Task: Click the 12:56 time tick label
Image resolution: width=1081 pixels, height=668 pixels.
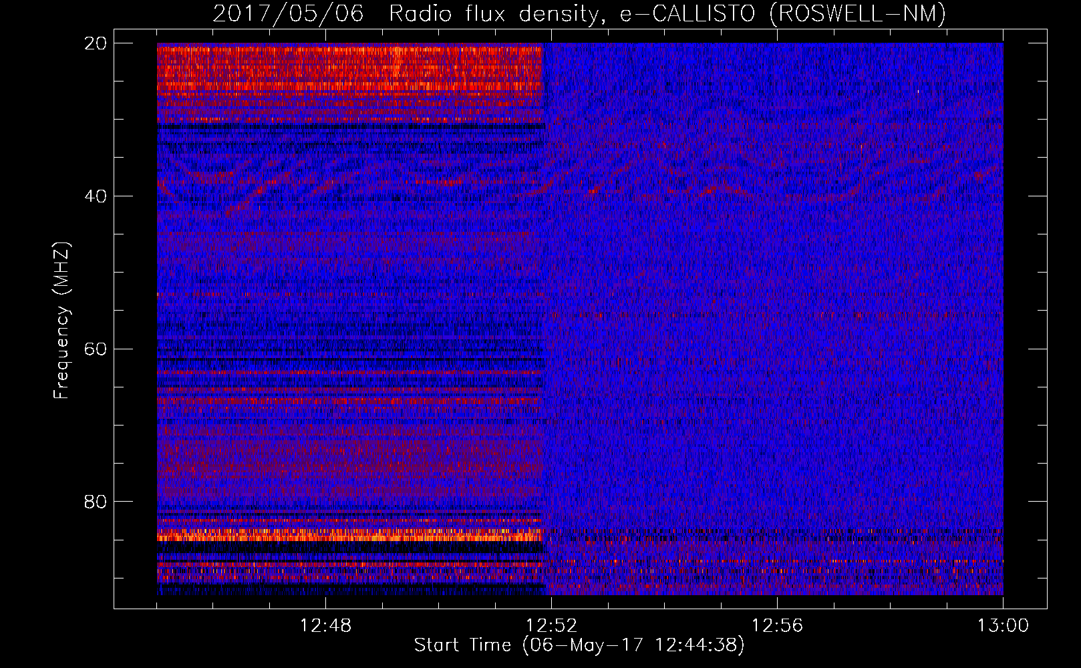Action: 777,626
